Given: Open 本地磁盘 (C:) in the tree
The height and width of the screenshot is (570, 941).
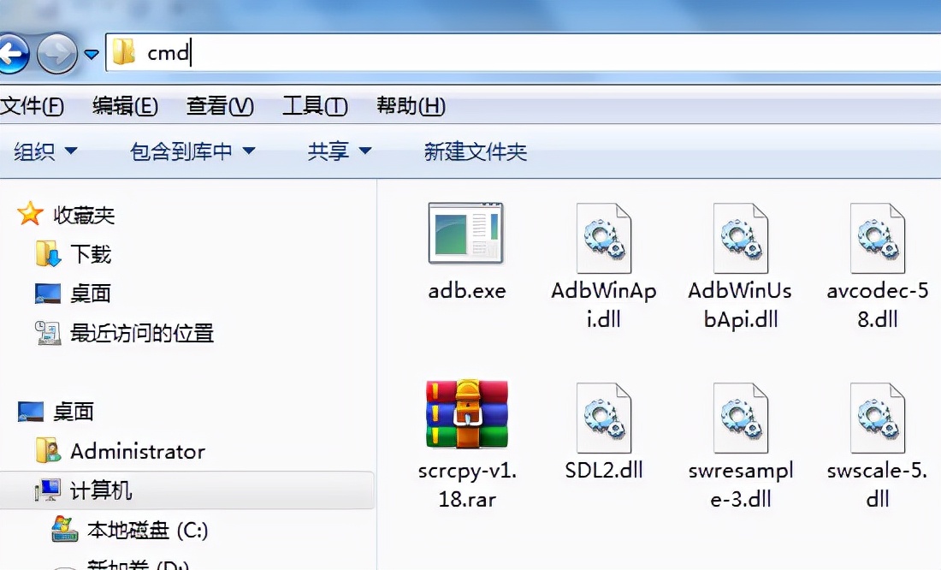Looking at the screenshot, I should (148, 531).
